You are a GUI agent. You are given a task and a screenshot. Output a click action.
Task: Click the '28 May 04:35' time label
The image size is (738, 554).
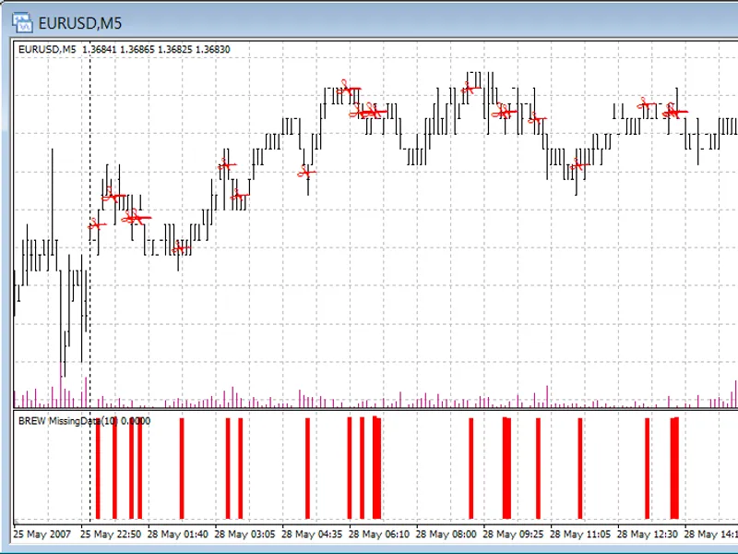tap(312, 535)
